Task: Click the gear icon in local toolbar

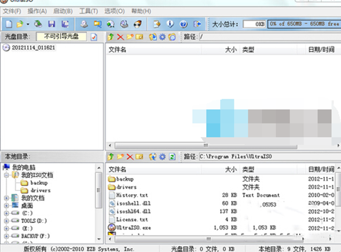Action: [163, 156]
